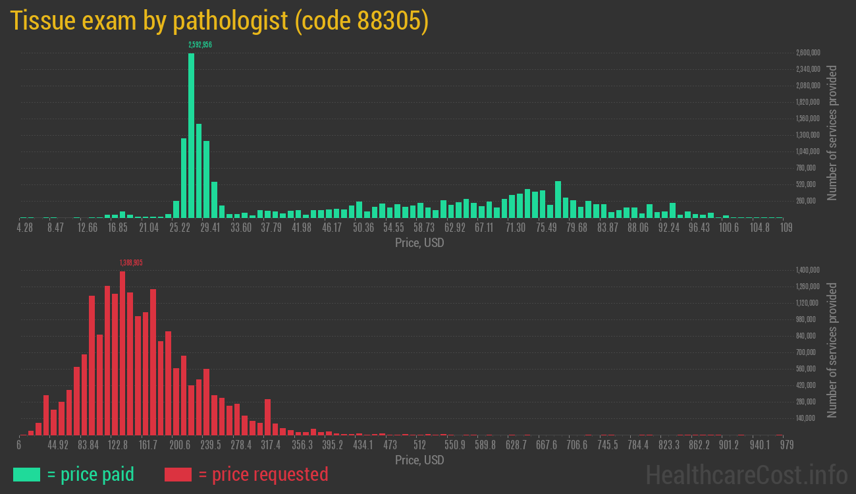This screenshot has height=494, width=856.
Task: Click 'Price, USD' label under bottom chart
Action: pyautogui.click(x=419, y=460)
